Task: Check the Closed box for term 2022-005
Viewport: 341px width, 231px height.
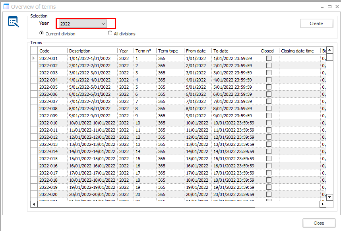Action: click(x=269, y=87)
